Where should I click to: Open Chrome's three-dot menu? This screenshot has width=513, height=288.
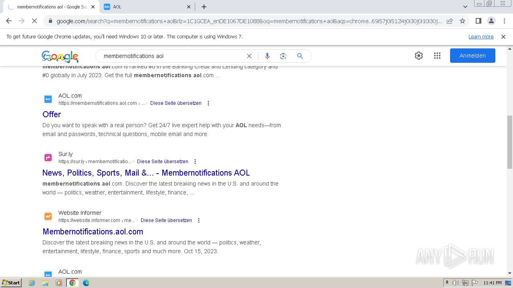(504, 21)
